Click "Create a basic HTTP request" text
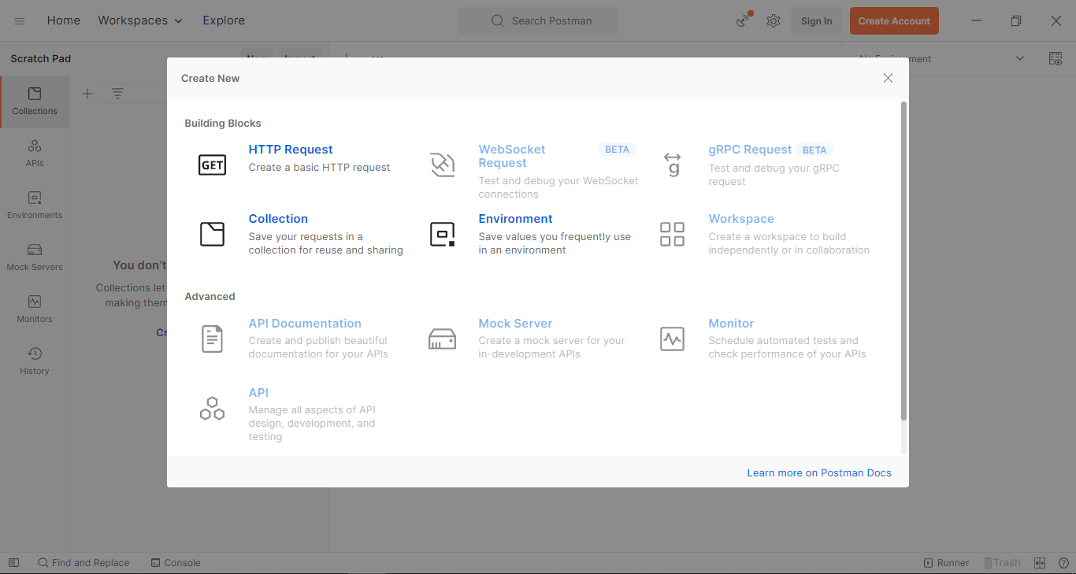Screen dimensions: 1076x574 [x=319, y=168]
